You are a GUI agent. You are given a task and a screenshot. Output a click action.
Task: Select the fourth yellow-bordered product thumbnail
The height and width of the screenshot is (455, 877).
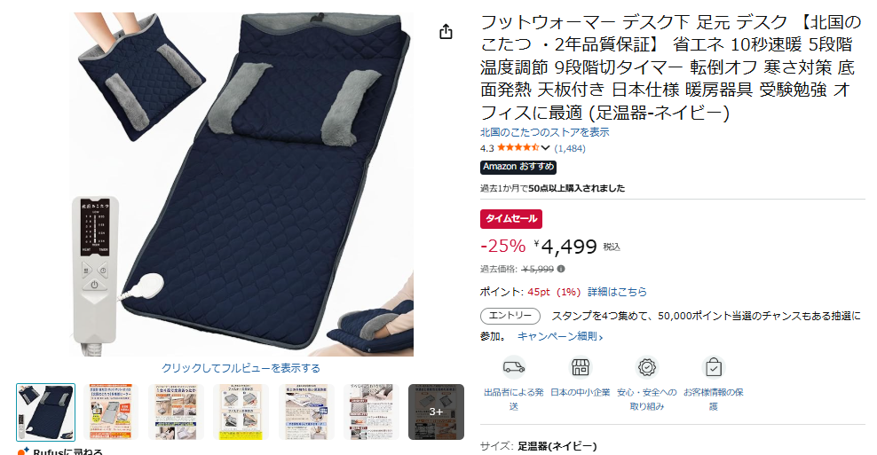coord(241,412)
